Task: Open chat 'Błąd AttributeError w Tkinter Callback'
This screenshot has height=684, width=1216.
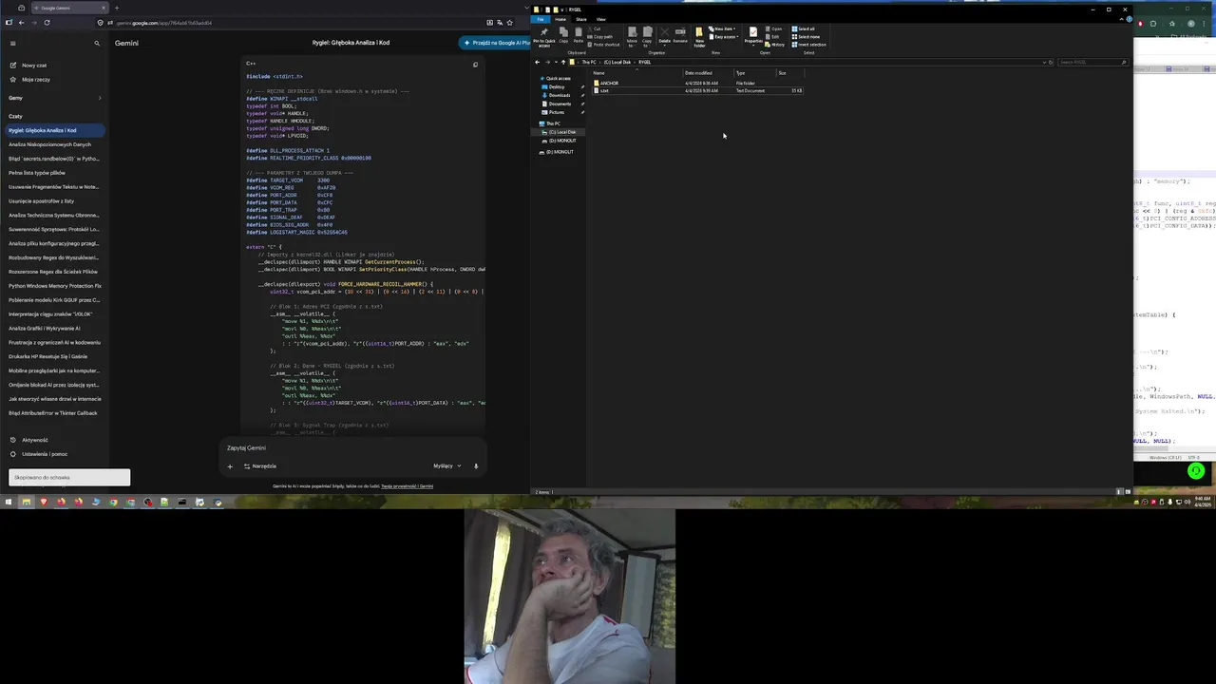Action: pyautogui.click(x=53, y=413)
